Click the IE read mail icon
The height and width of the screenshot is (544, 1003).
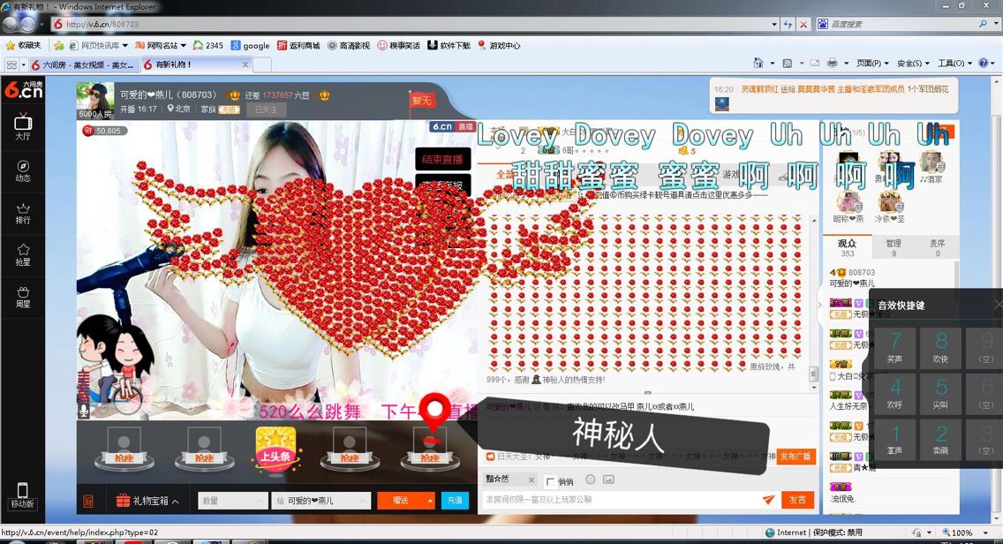click(x=814, y=64)
